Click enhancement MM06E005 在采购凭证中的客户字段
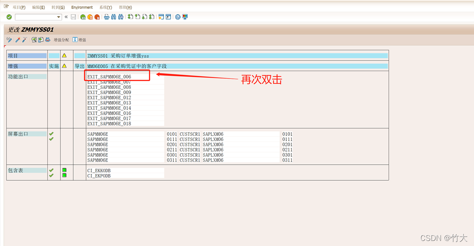 tap(127, 66)
